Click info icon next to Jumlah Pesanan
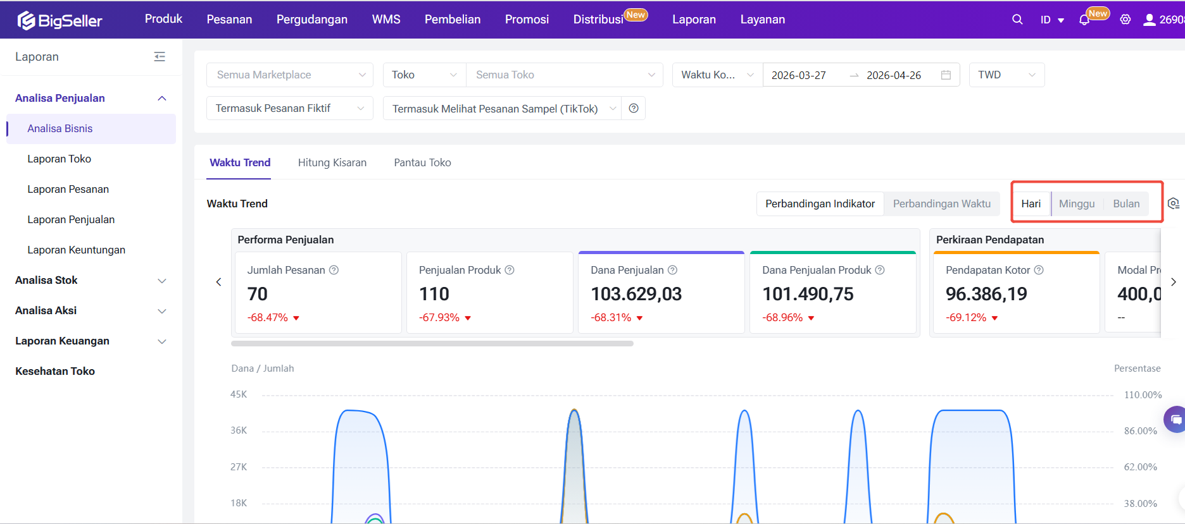The image size is (1185, 524). (334, 270)
